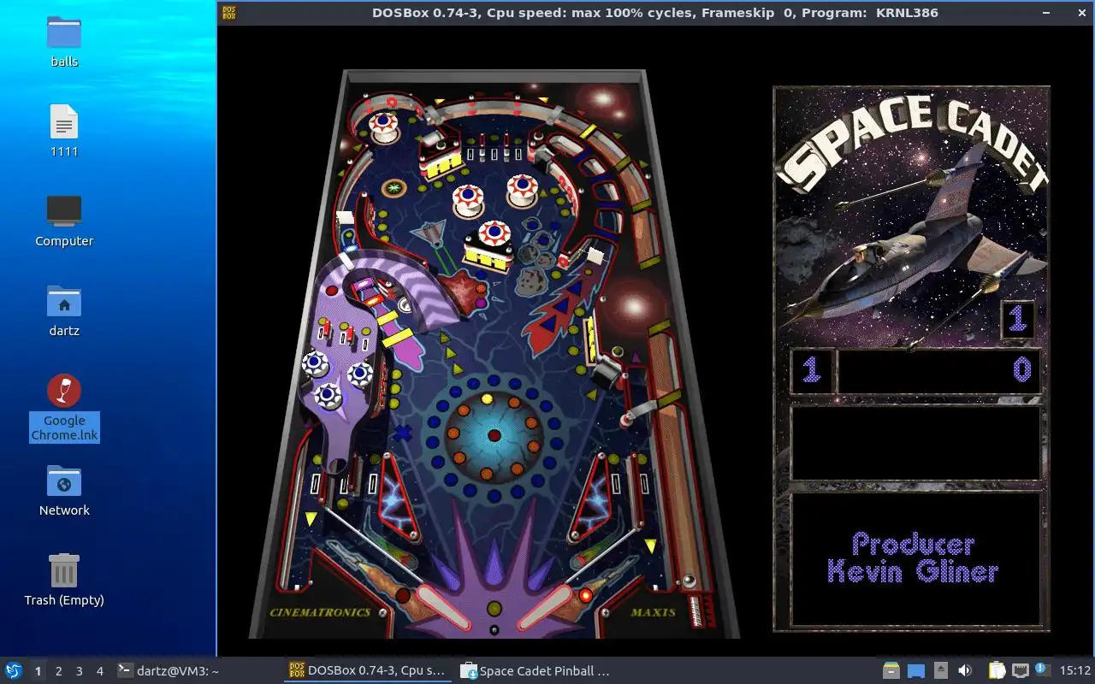Viewport: 1095px width, 684px height.
Task: Click the blue show-desktop tray icon
Action: 916,671
